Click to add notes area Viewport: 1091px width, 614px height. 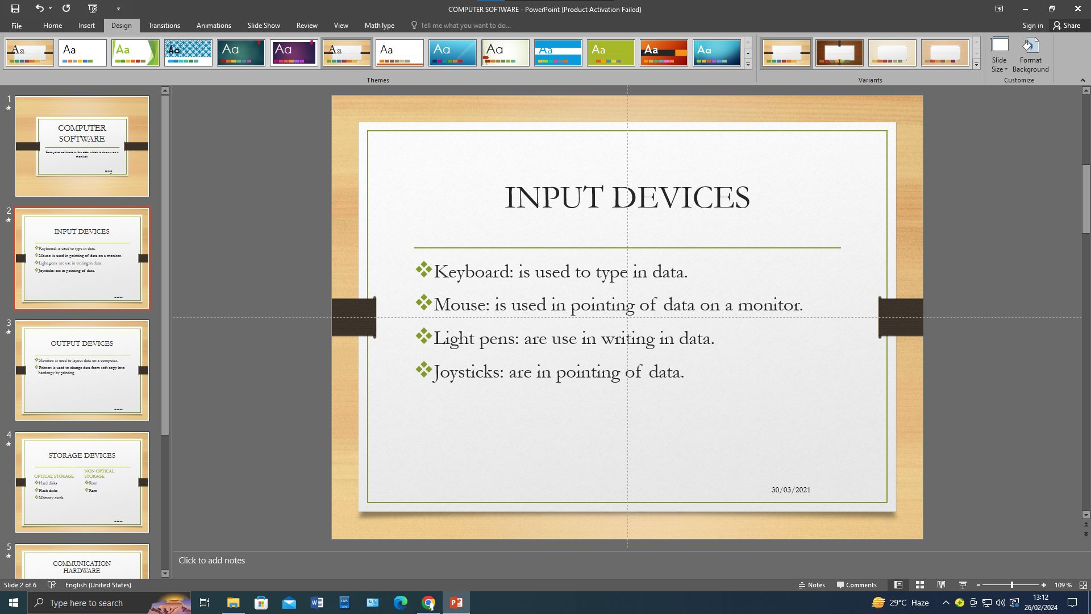click(628, 561)
